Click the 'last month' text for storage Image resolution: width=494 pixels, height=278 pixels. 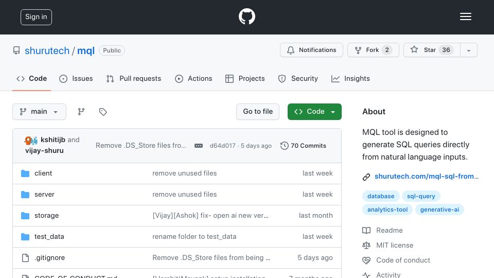click(315, 215)
